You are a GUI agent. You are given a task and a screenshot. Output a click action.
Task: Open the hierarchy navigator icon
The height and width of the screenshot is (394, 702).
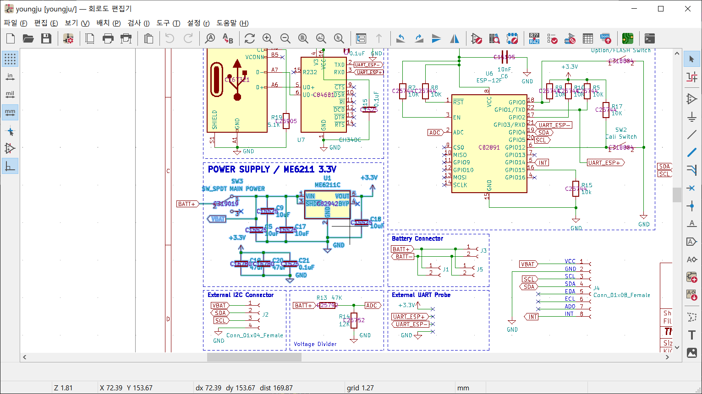[x=361, y=38]
